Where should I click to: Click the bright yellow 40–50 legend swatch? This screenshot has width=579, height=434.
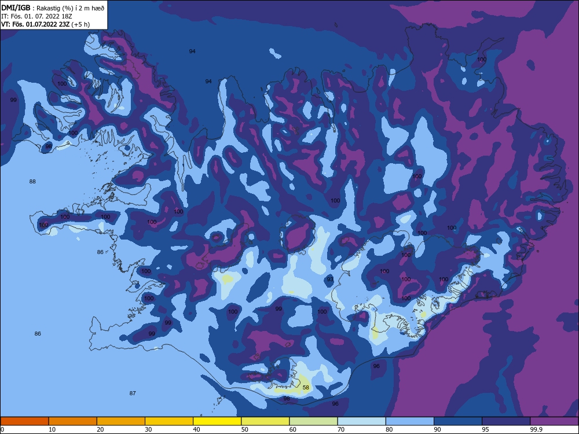point(217,421)
